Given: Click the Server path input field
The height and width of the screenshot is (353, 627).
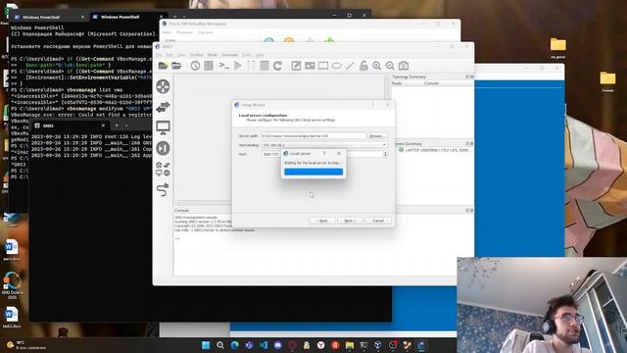Looking at the screenshot, I should pos(313,136).
